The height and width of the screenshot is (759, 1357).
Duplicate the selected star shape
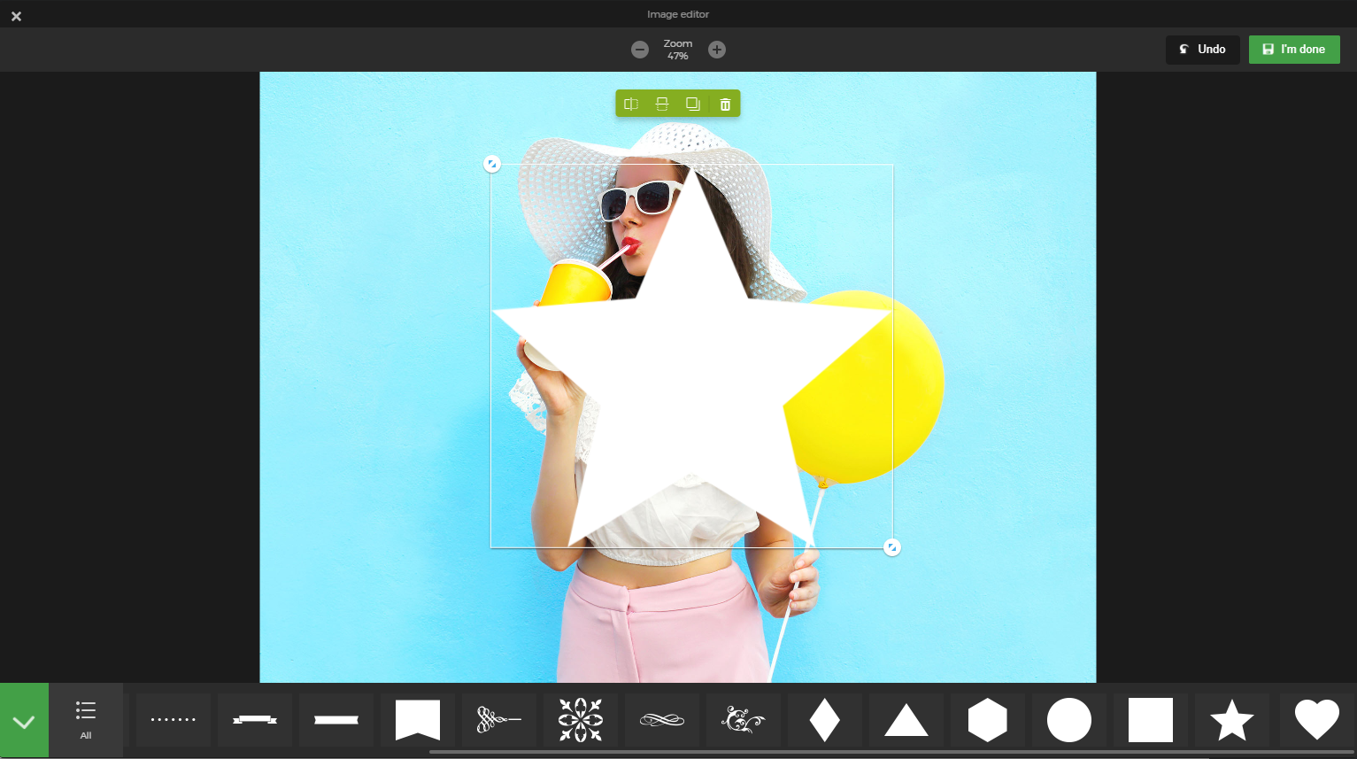[693, 104]
